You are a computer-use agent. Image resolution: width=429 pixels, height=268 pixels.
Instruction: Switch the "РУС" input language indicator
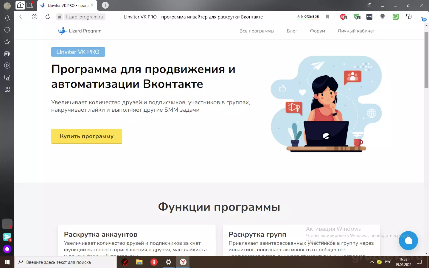[x=388, y=262]
